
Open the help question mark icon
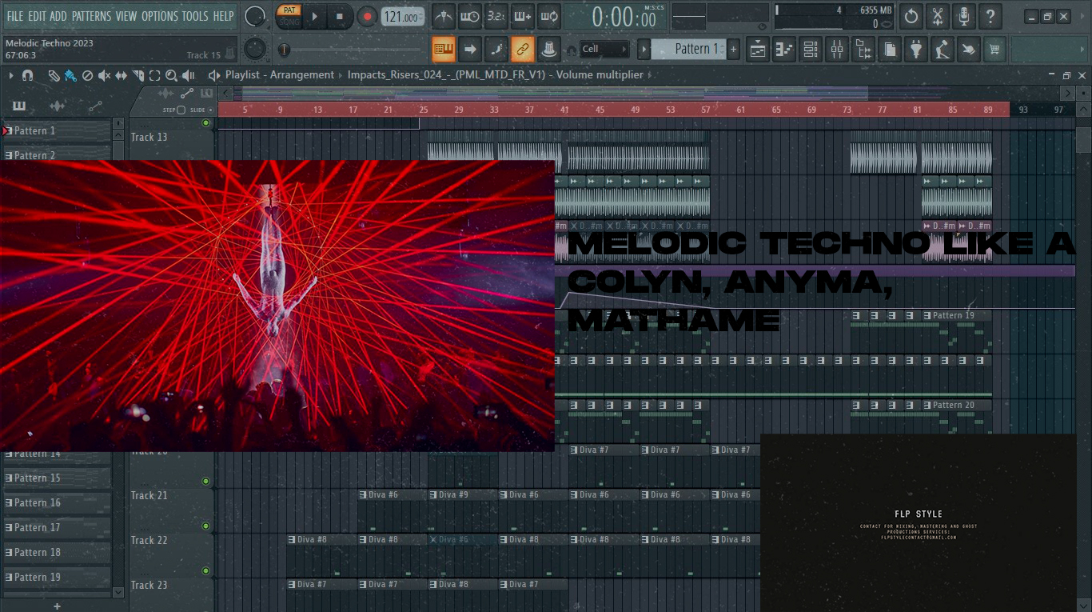click(990, 16)
